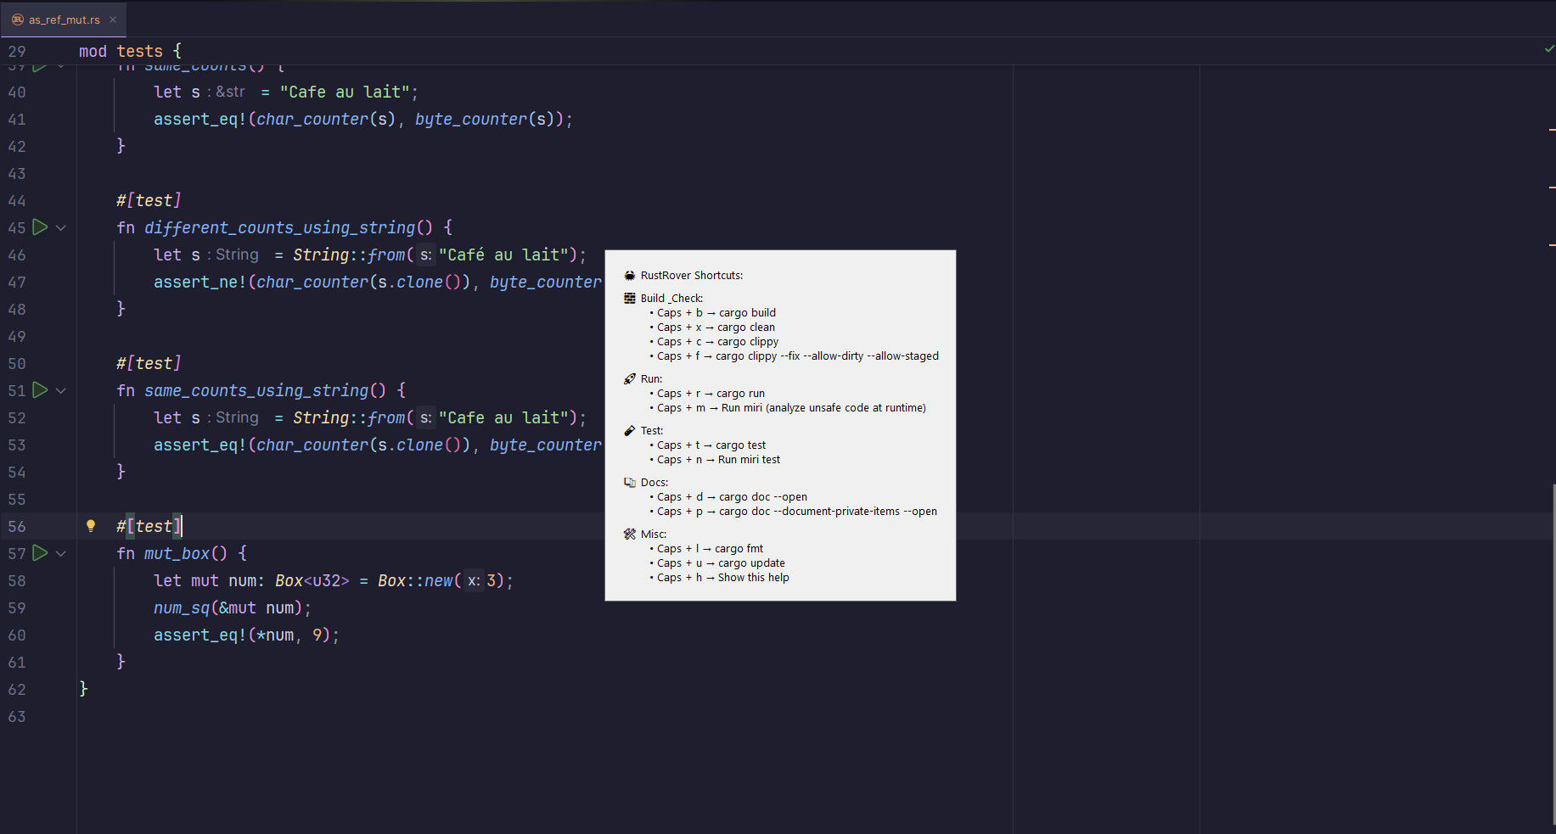Click line number 49 in the gutter
Viewport: 1556px width, 834px height.
[x=17, y=337]
